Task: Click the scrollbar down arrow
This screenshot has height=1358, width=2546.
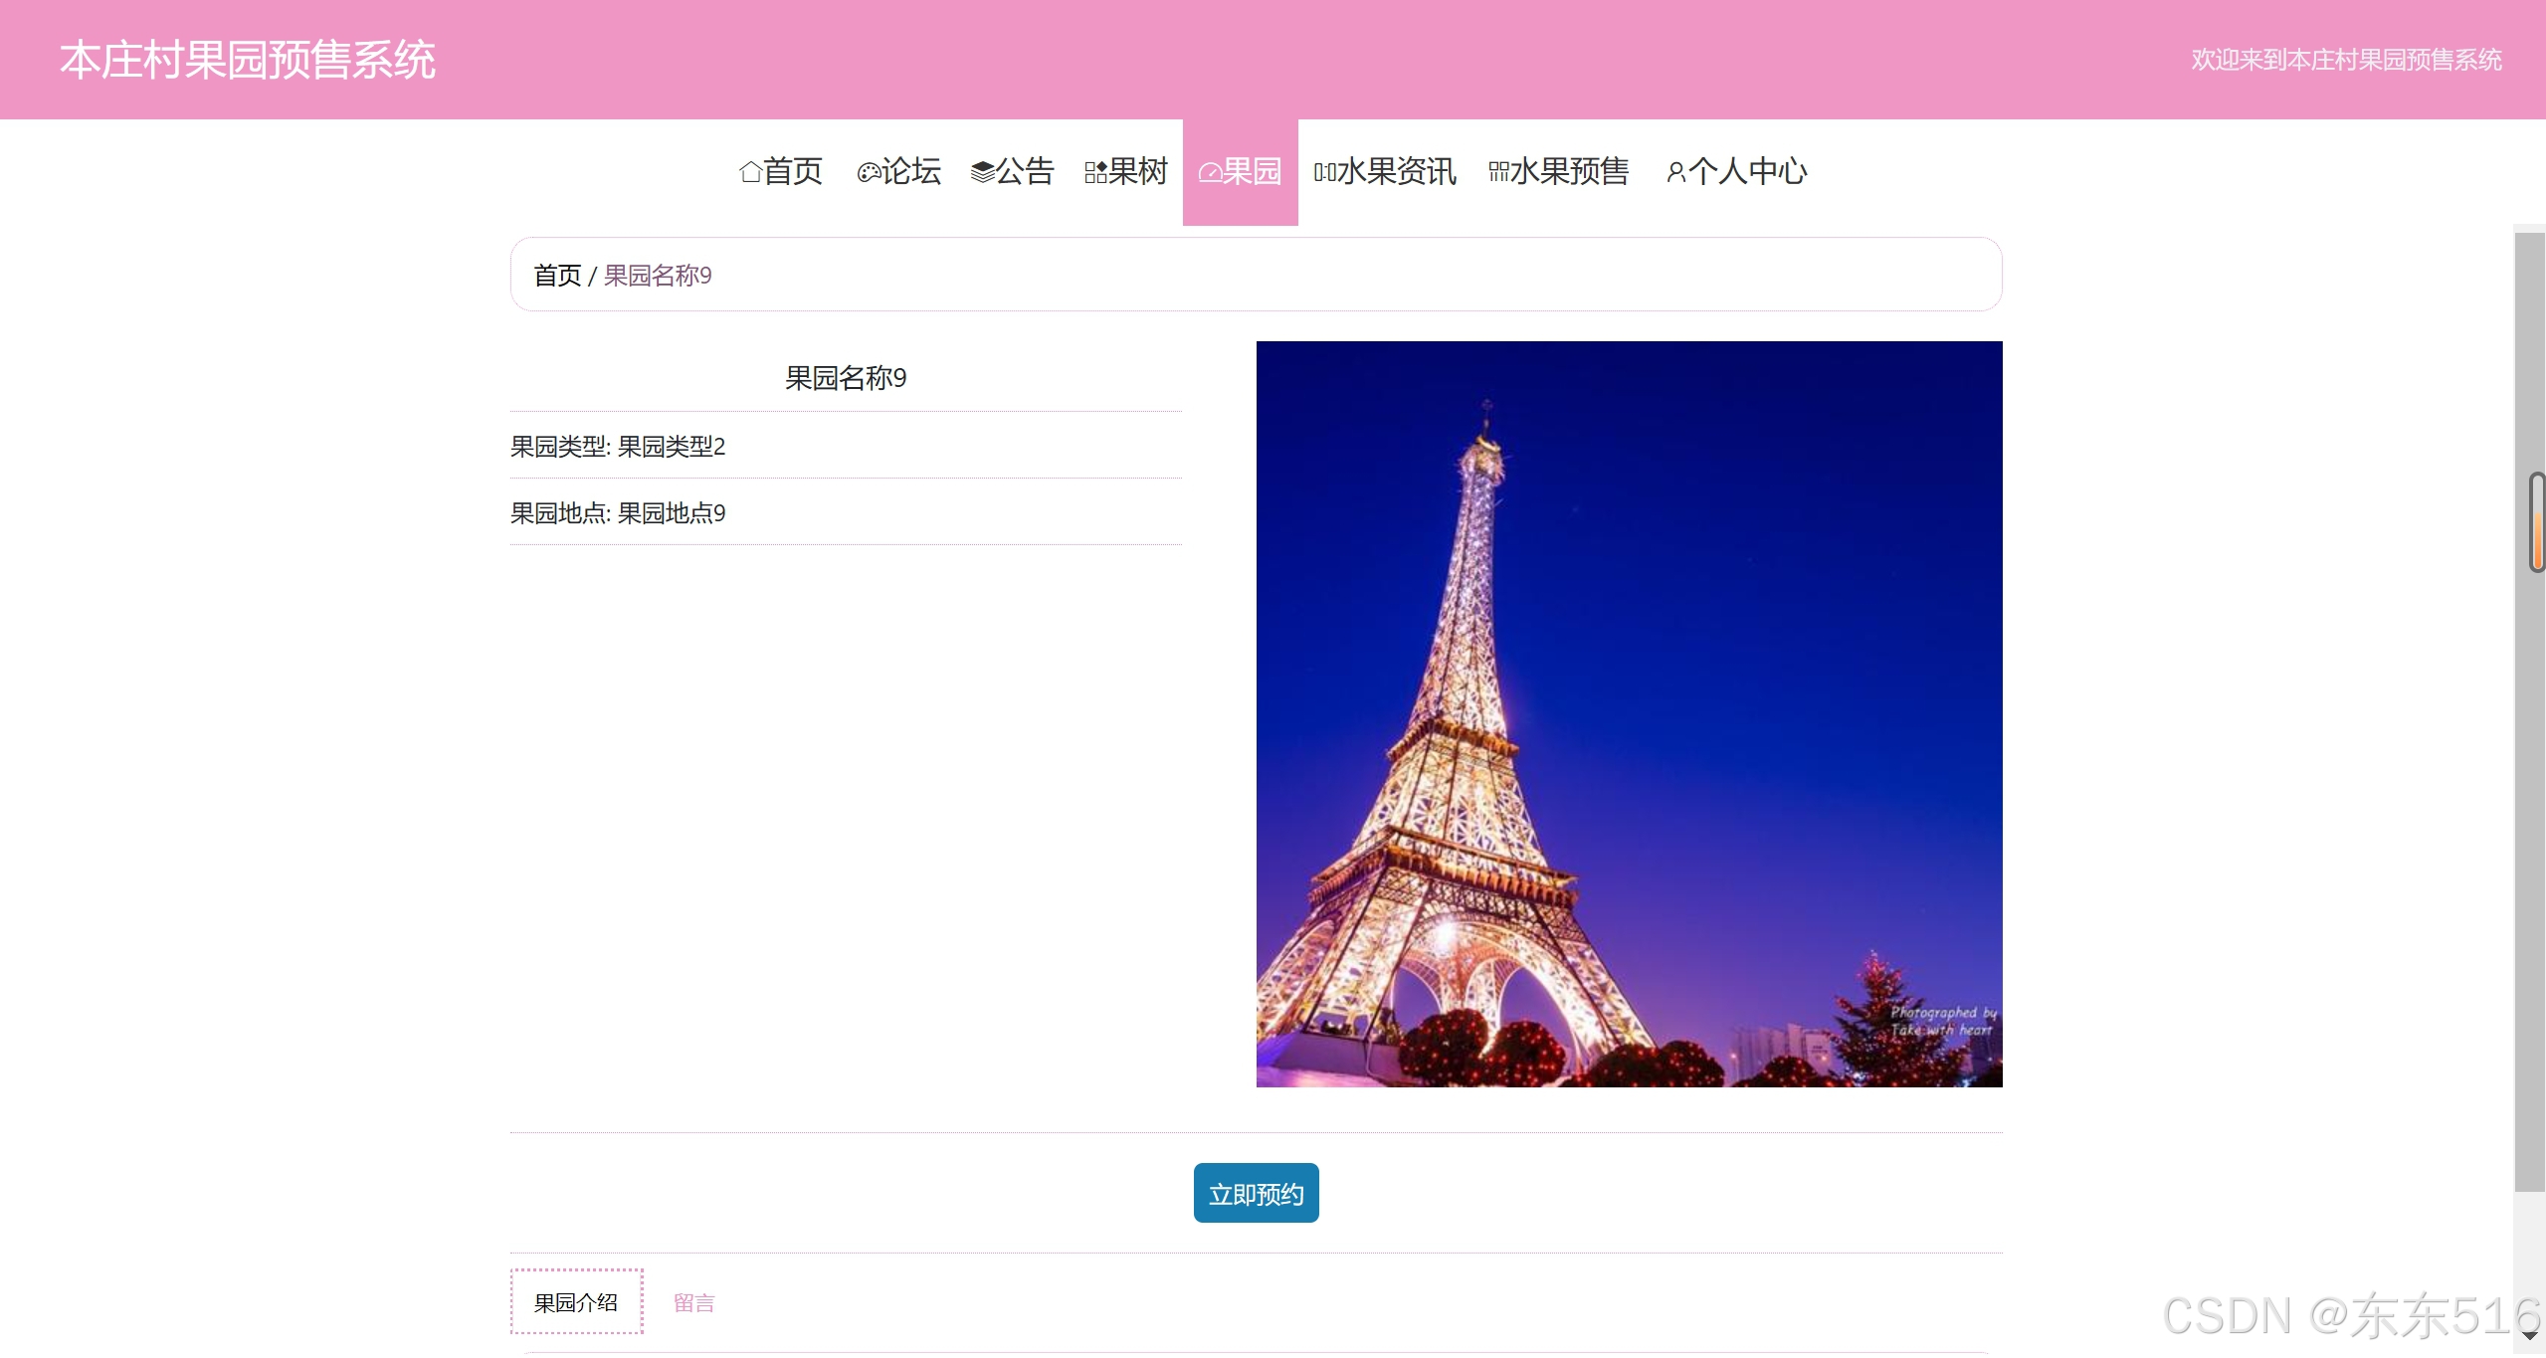Action: coord(2530,1335)
